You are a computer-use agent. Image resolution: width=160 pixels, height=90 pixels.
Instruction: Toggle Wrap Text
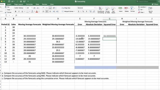[x=66, y=8]
